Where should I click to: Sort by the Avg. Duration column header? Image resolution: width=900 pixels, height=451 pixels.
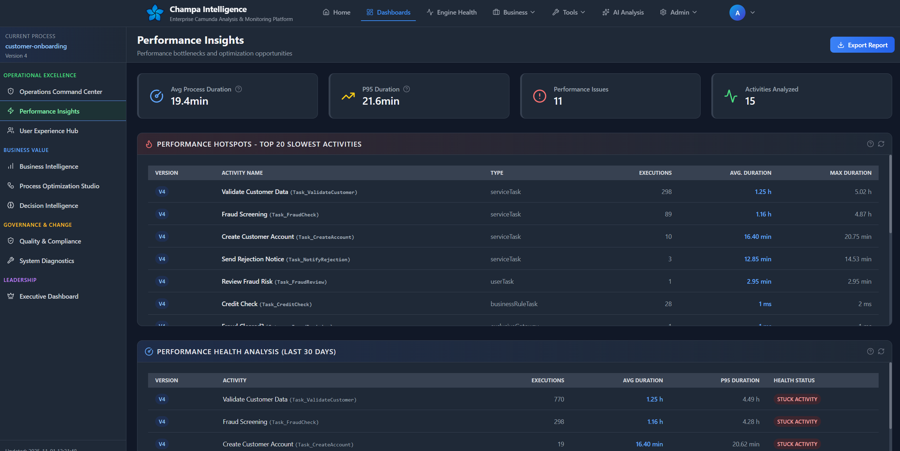[750, 173]
